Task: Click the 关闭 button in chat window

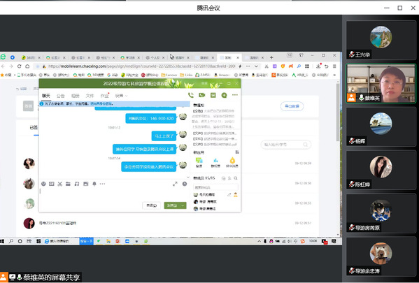Action: click(x=152, y=205)
